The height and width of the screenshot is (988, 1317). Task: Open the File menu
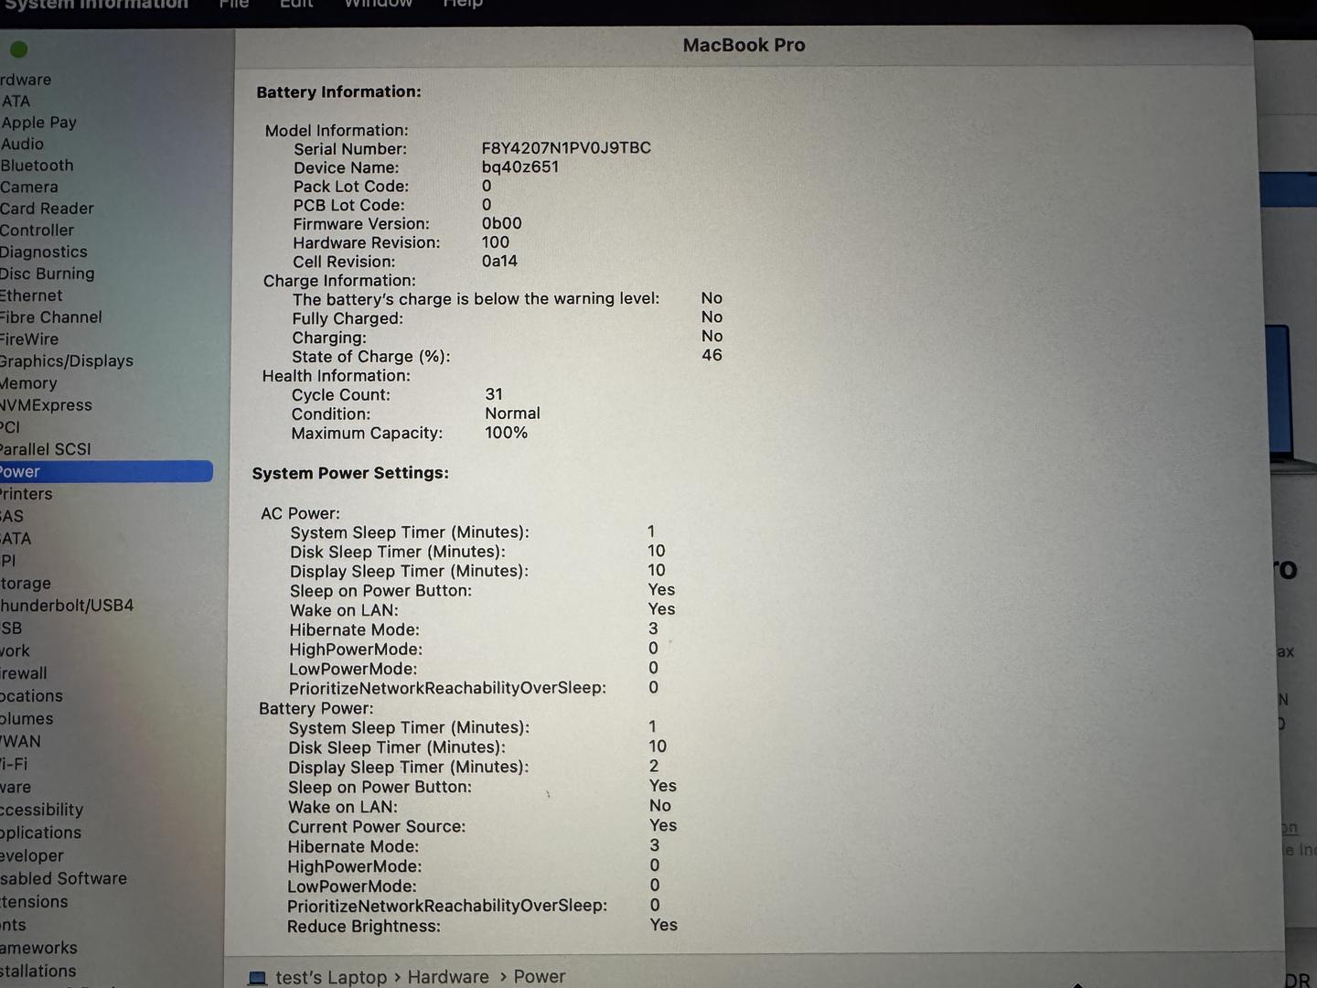coord(233,4)
